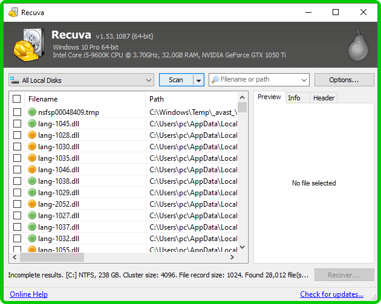Click into the Filename or path field
Image resolution: width=381 pixels, height=304 pixels.
tap(259, 79)
